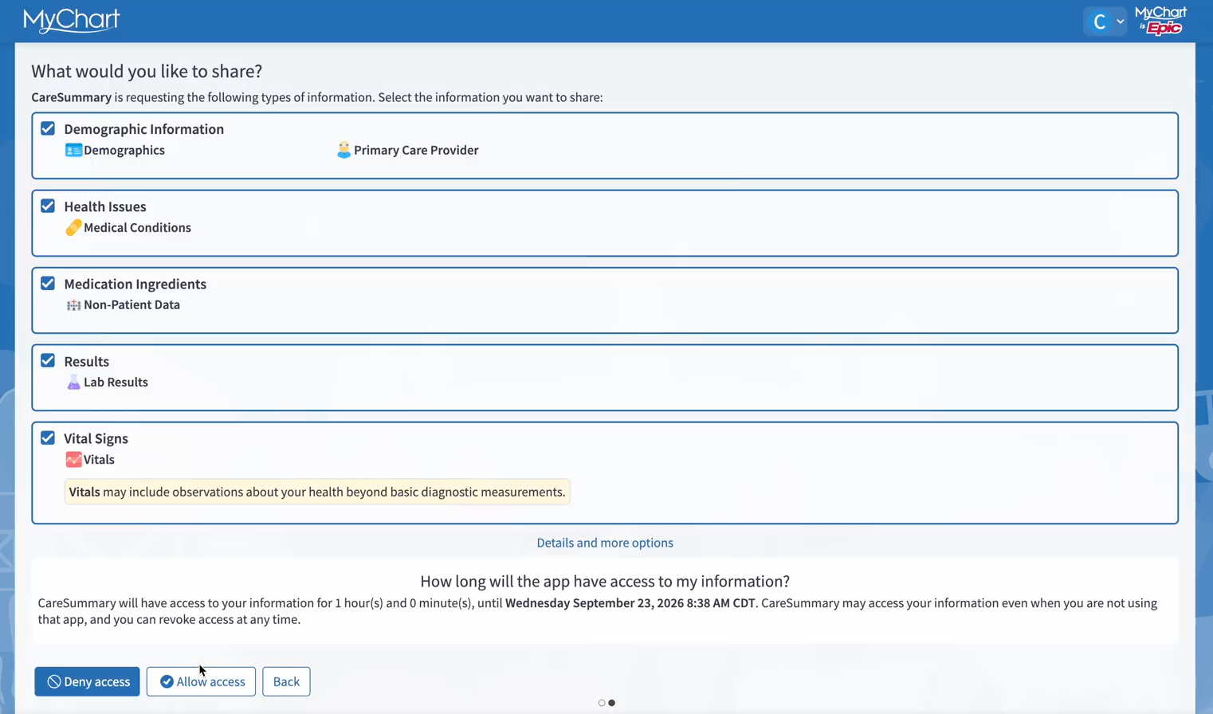Toggle the Medication Ingredients checkbox

[48, 283]
